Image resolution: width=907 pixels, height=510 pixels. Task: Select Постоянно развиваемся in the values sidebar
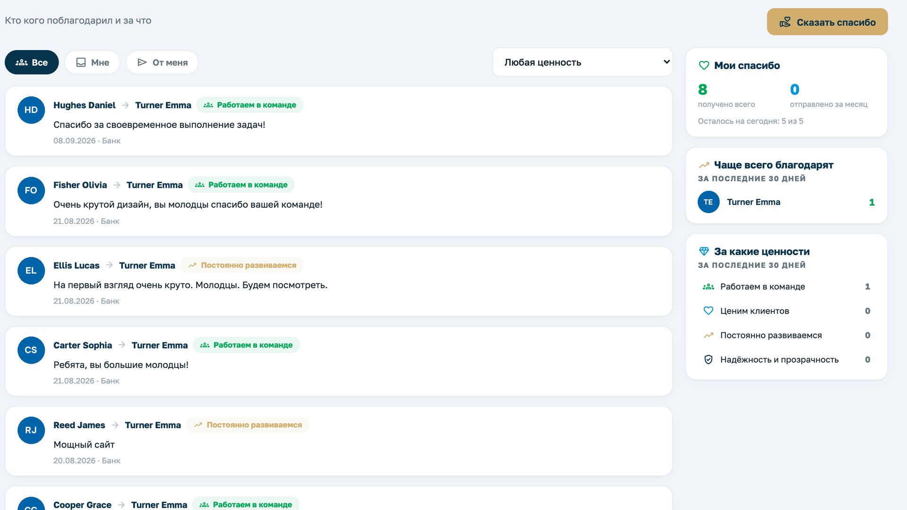point(787,335)
